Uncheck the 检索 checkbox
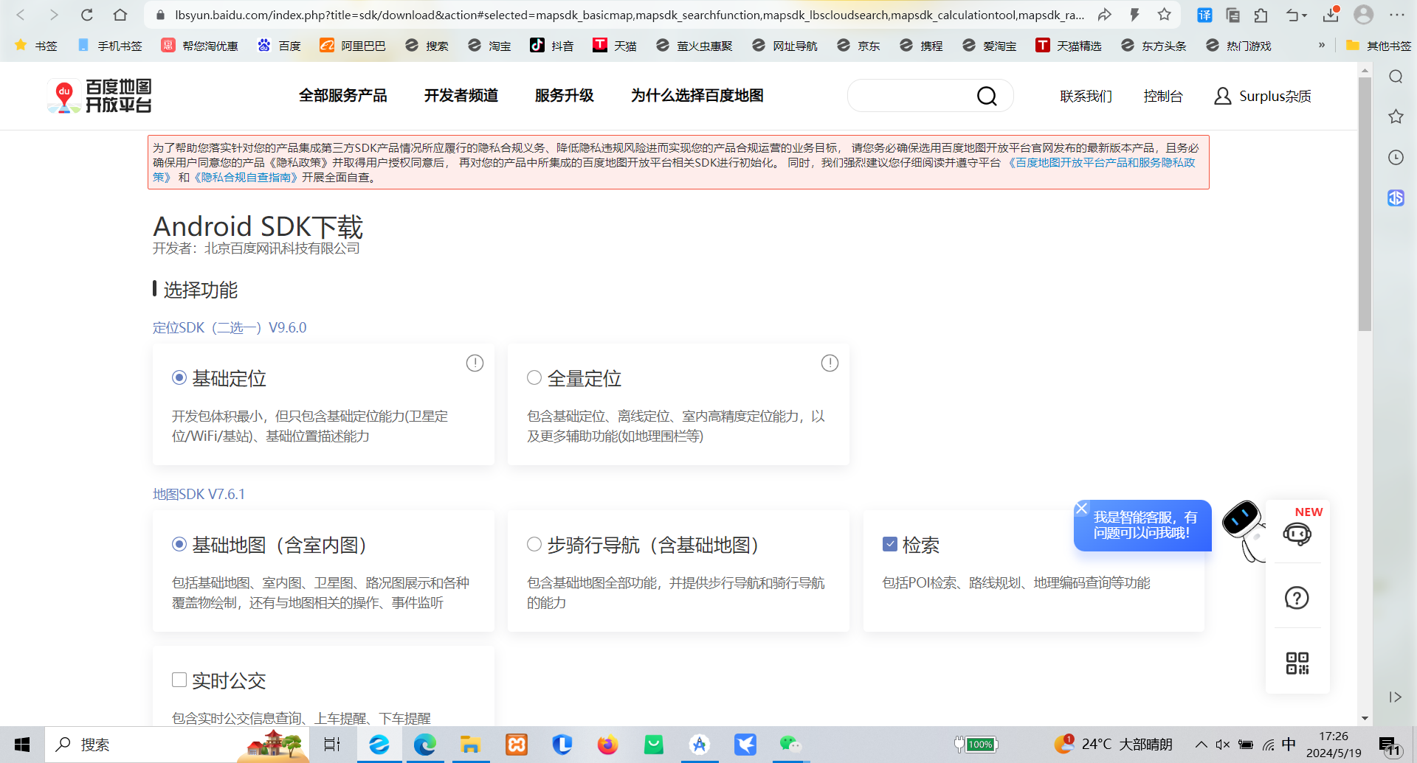 click(x=890, y=544)
